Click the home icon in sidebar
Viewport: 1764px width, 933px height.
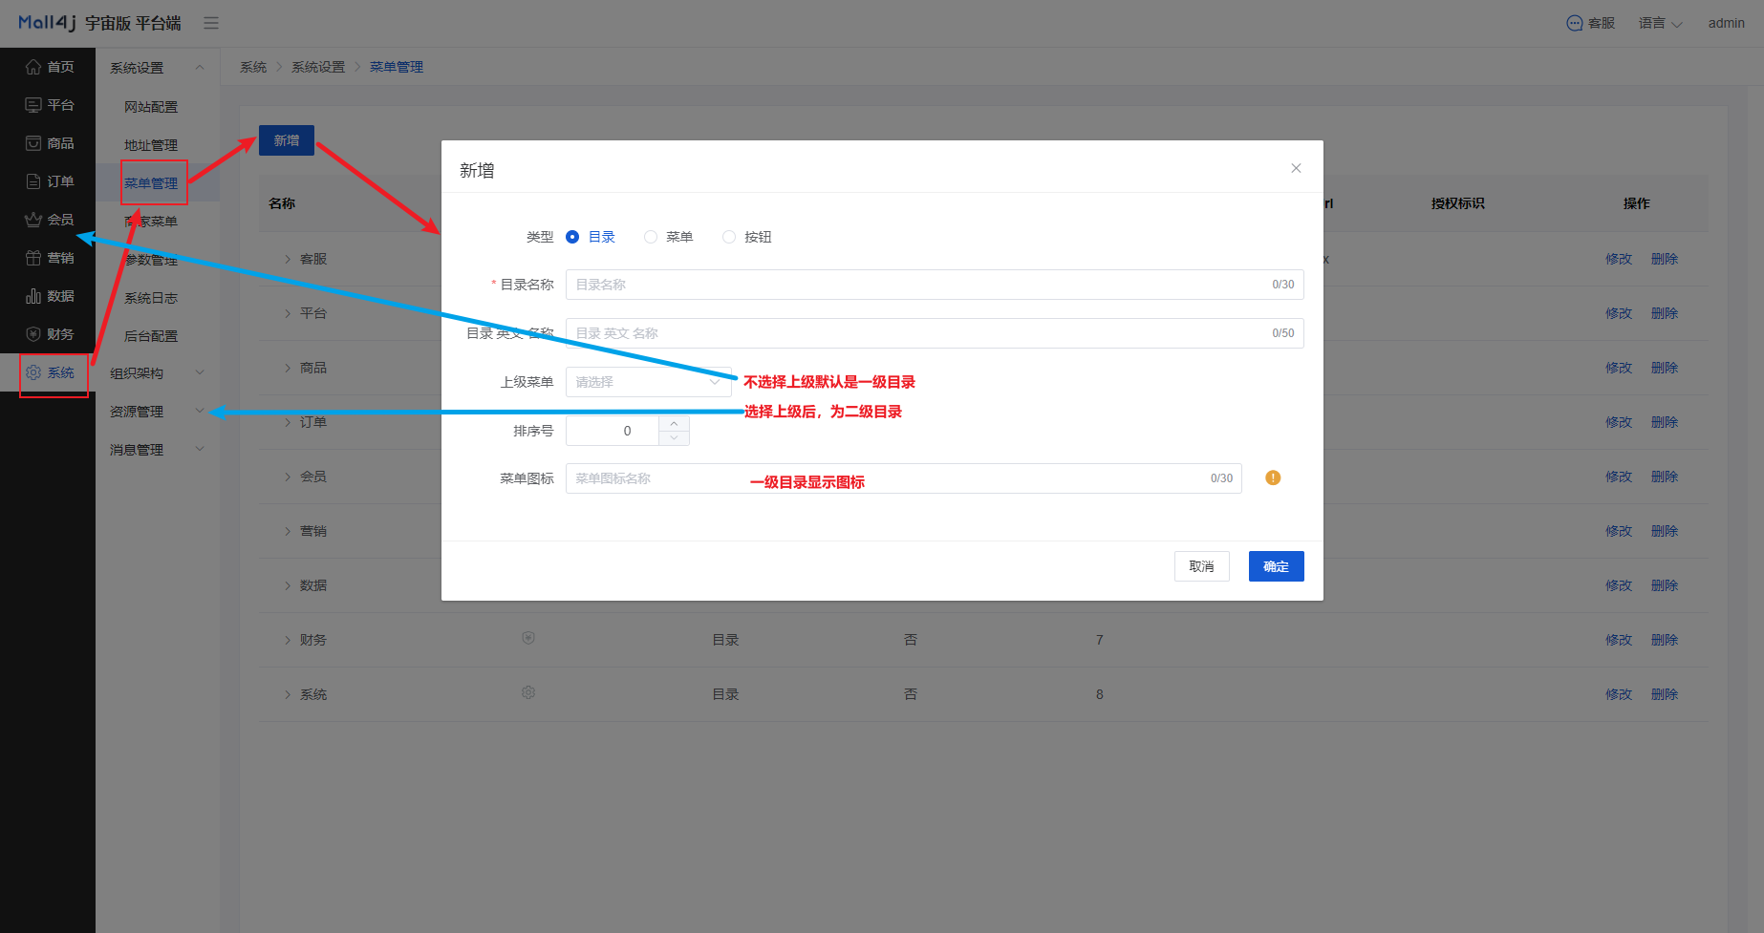click(x=33, y=67)
